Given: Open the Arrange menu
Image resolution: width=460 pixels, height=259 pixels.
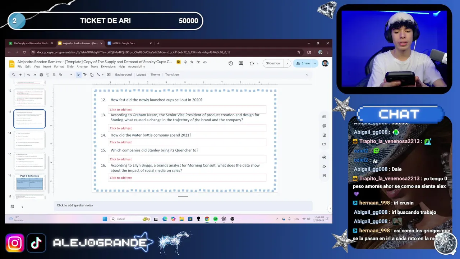Looking at the screenshot, I should tap(82, 67).
